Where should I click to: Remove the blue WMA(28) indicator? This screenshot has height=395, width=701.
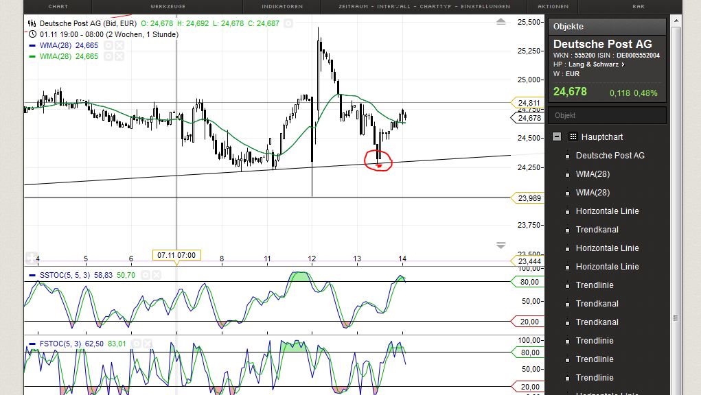pyautogui.click(x=119, y=45)
